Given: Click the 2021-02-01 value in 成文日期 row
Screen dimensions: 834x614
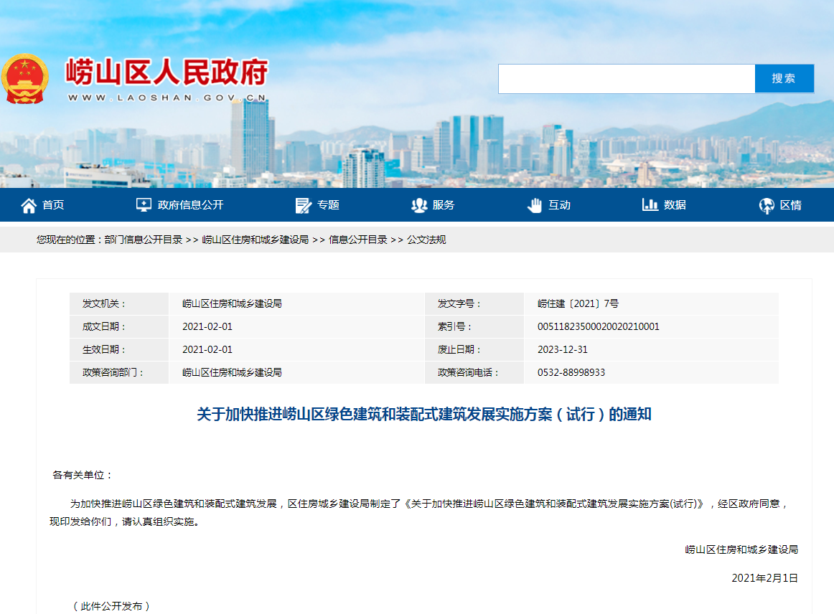Looking at the screenshot, I should 207,326.
